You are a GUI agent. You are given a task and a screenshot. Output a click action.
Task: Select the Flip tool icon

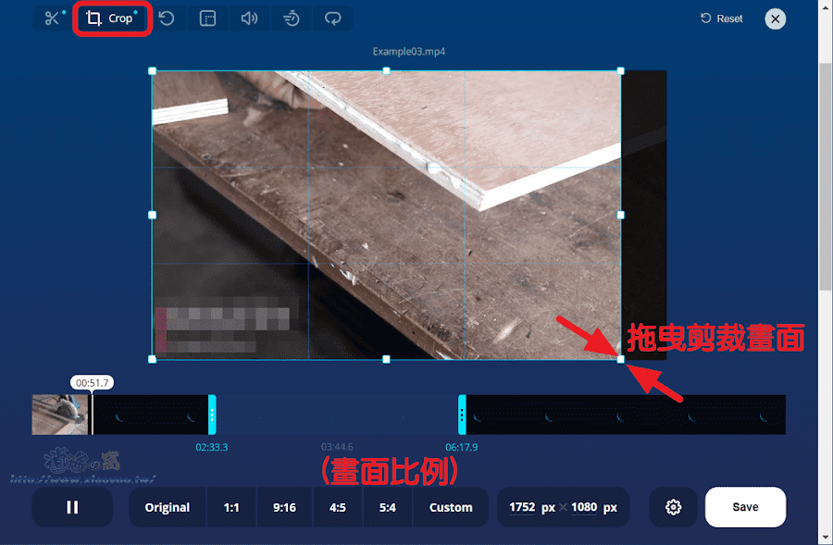207,19
